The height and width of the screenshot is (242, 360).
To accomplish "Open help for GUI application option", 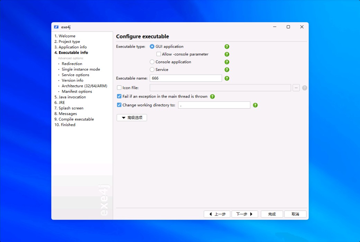I will tap(227, 47).
